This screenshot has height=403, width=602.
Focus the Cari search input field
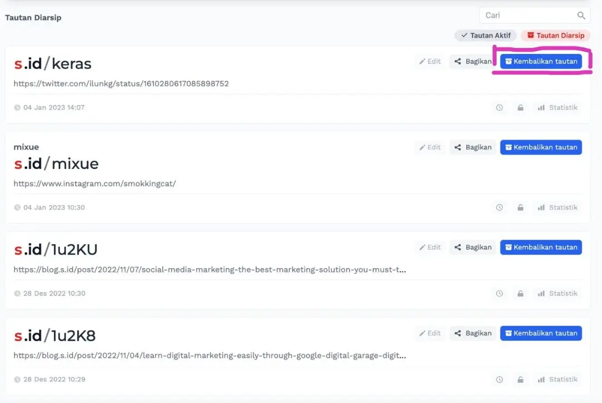(x=527, y=16)
